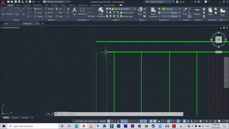Open the object color ByLayer dropdown
Image resolution: width=229 pixels, height=129 pixels.
[x=172, y=9]
